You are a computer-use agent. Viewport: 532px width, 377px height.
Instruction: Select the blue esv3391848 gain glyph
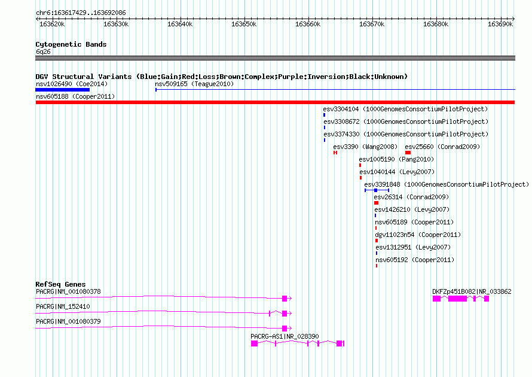[377, 190]
